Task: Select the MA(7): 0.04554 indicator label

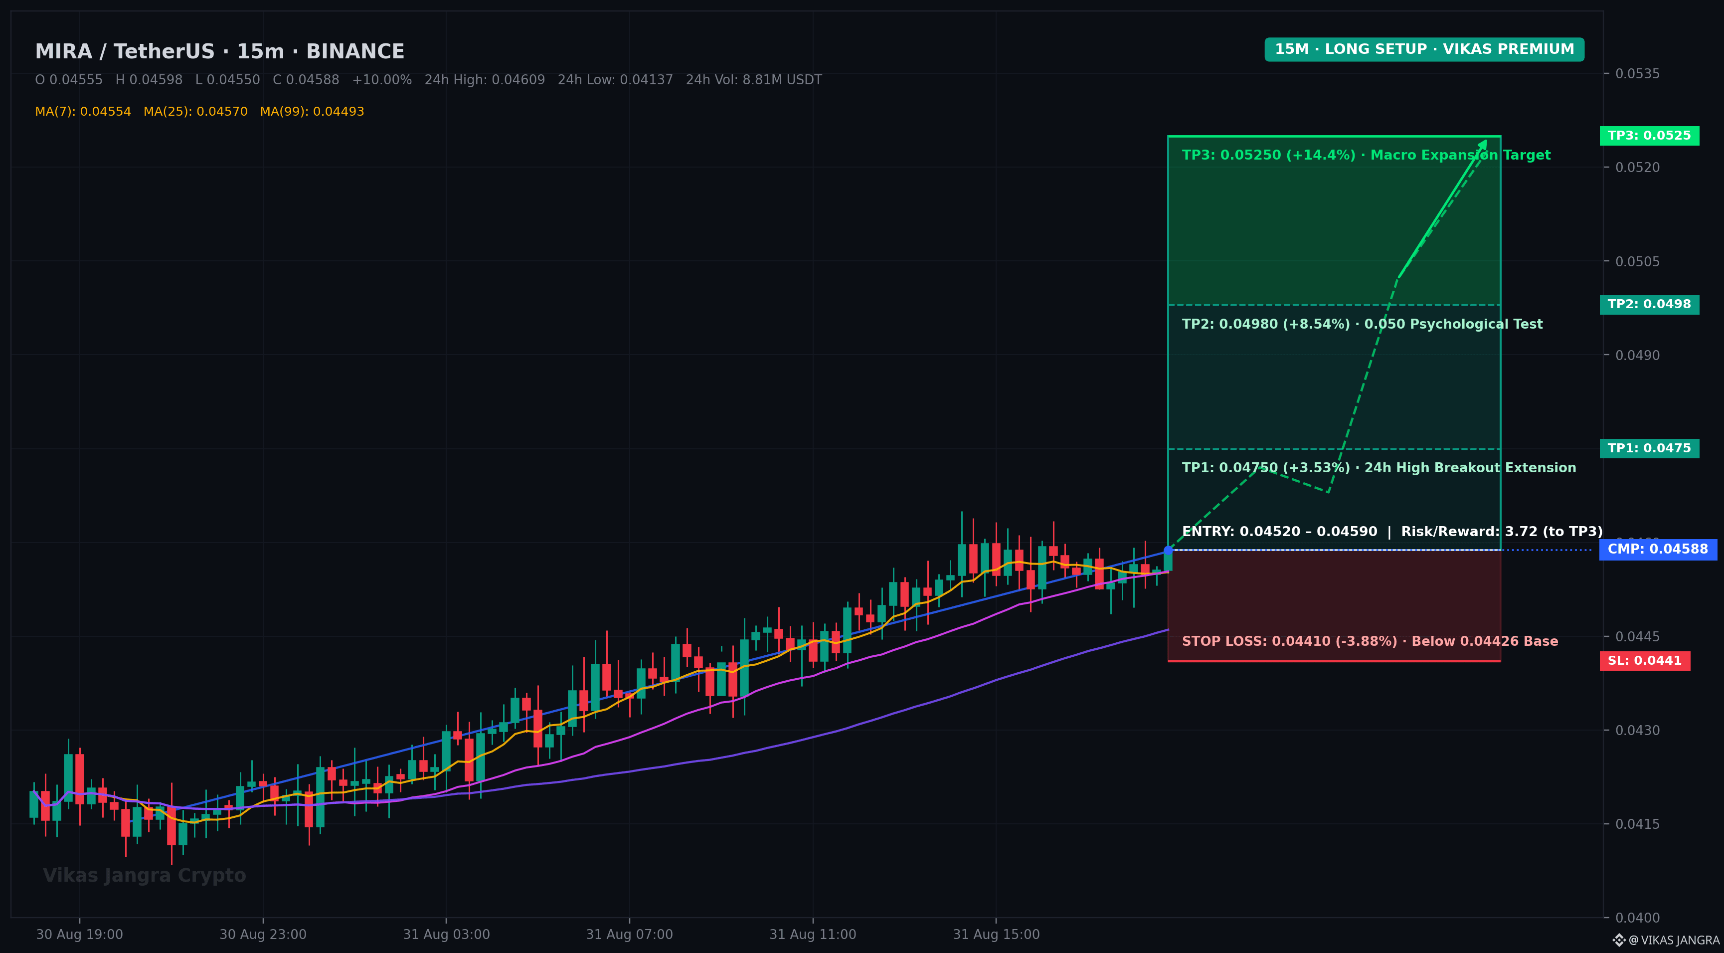Action: pos(83,112)
